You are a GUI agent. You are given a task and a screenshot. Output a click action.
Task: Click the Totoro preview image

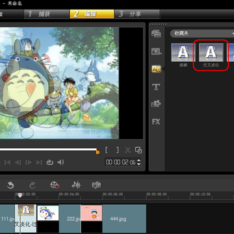tap(59, 83)
